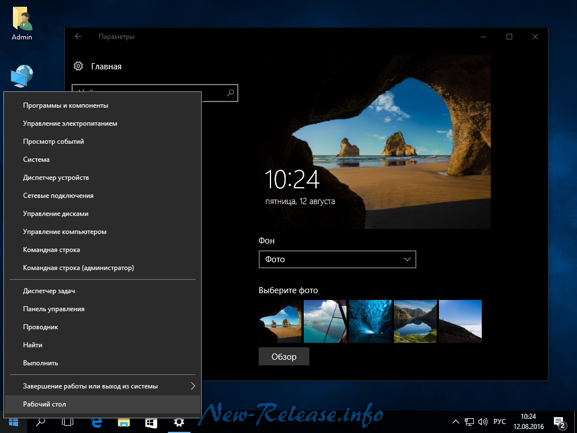Go to Главная settings home gear
This screenshot has width=577, height=433.
click(x=79, y=67)
